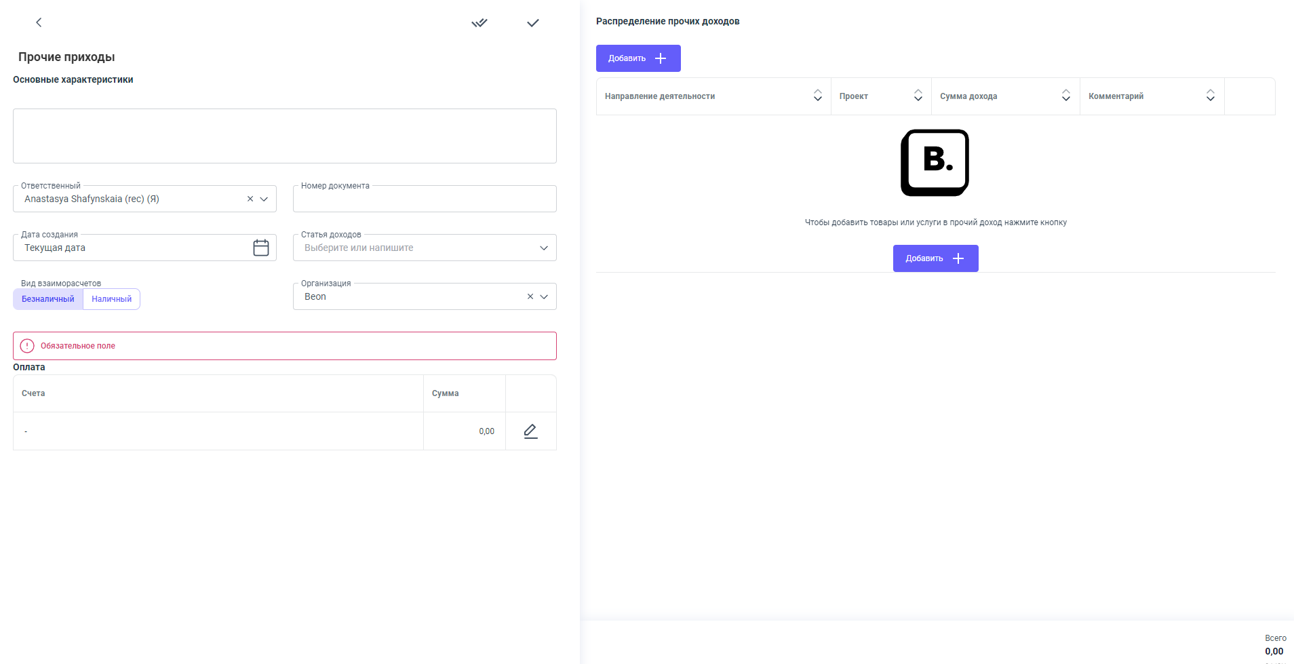Expand the Организация dropdown arrow
The width and height of the screenshot is (1294, 664).
click(x=544, y=296)
